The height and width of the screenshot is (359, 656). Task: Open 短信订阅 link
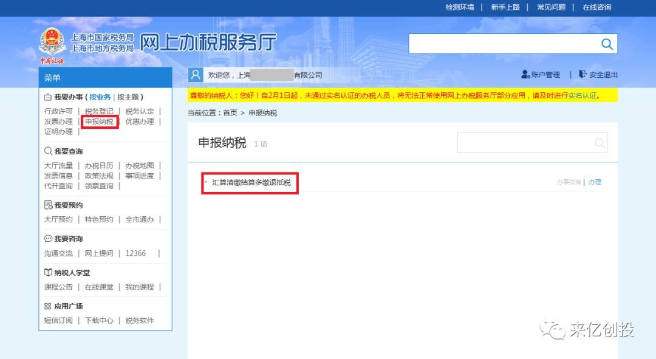pos(58,321)
